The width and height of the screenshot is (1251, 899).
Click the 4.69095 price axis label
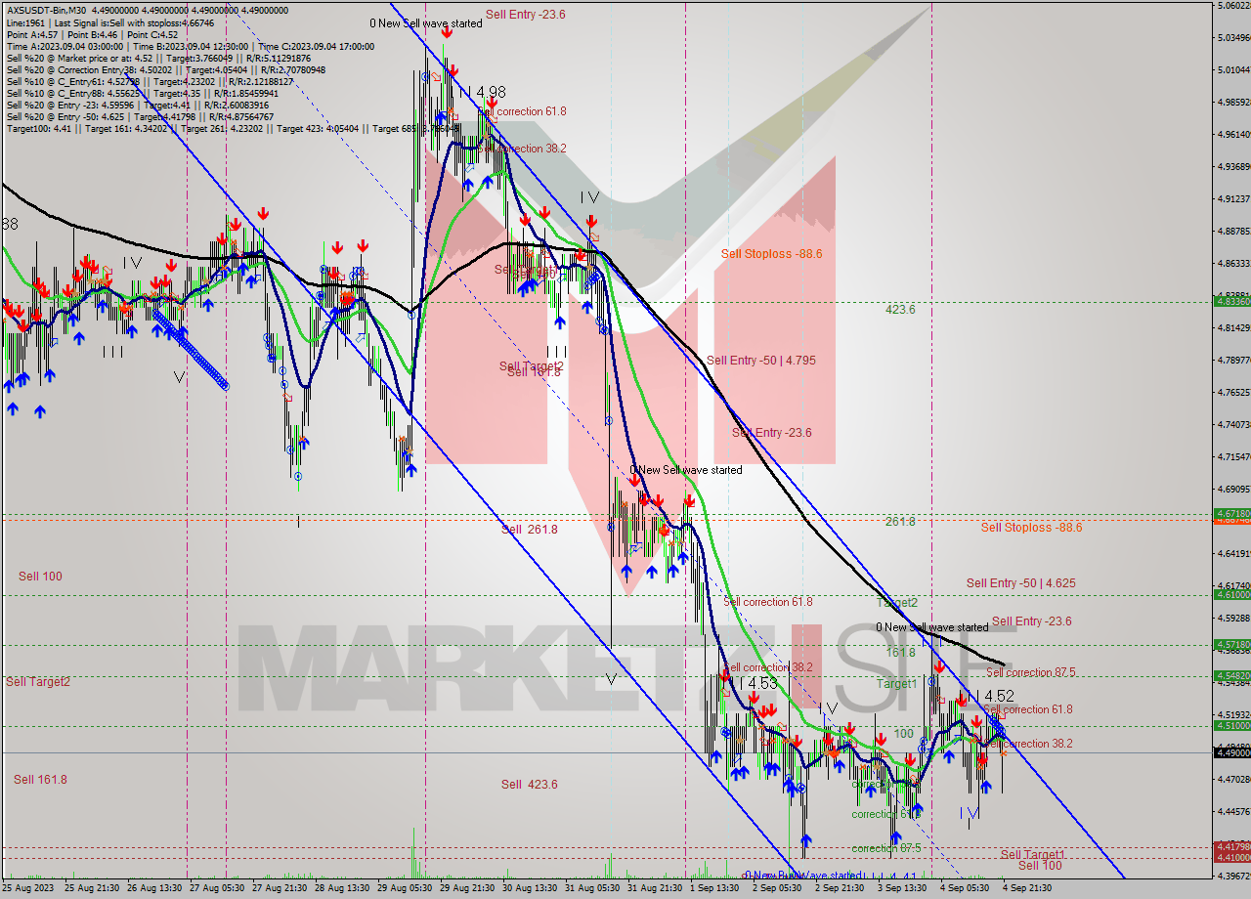tap(1233, 489)
